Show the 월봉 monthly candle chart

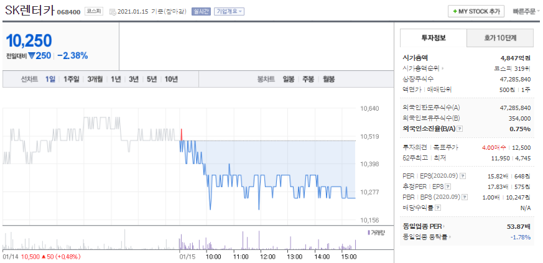click(329, 79)
